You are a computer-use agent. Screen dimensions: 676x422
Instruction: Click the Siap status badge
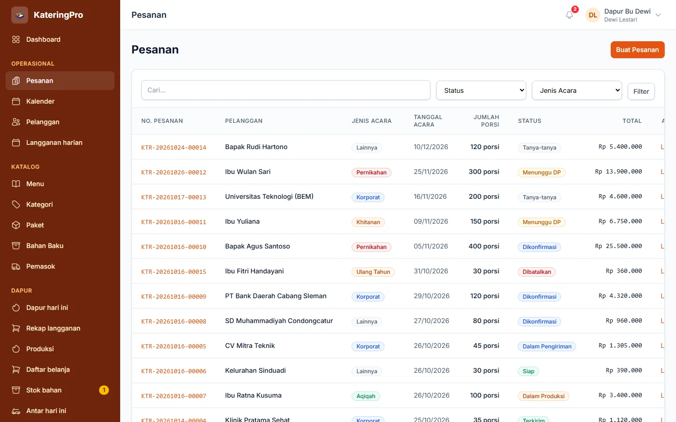[529, 371]
